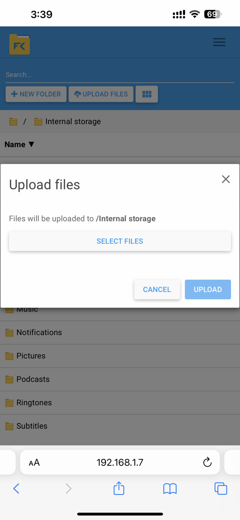240x520 pixels.
Task: Open the Subtitles folder
Action: tap(32, 426)
